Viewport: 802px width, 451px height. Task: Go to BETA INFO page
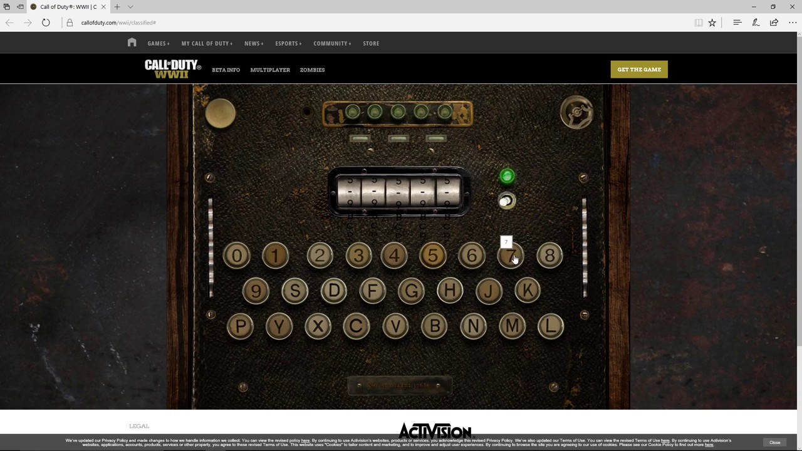point(226,70)
